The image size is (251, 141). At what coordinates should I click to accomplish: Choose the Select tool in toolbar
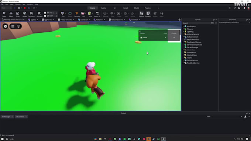pyautogui.click(x=4, y=14)
